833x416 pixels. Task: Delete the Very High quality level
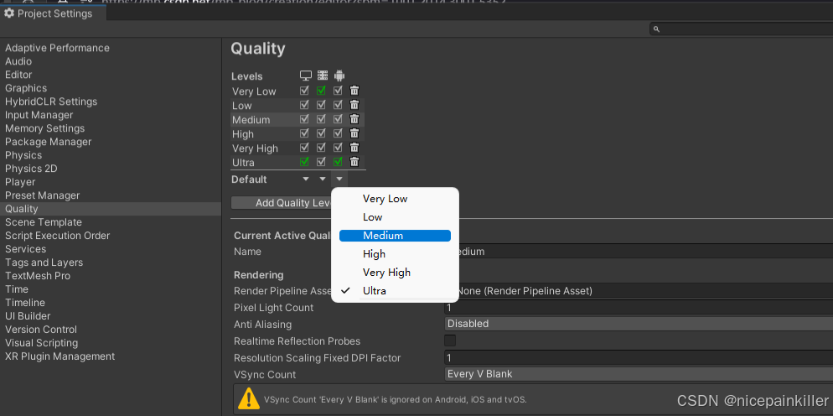tap(354, 148)
